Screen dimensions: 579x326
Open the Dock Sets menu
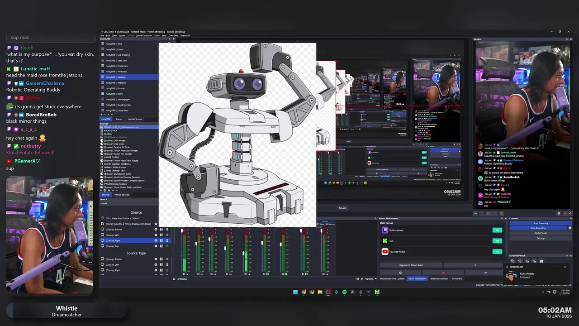(173, 35)
